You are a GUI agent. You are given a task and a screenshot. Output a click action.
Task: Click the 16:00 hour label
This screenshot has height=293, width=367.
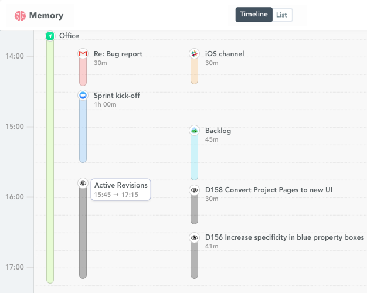pos(15,197)
